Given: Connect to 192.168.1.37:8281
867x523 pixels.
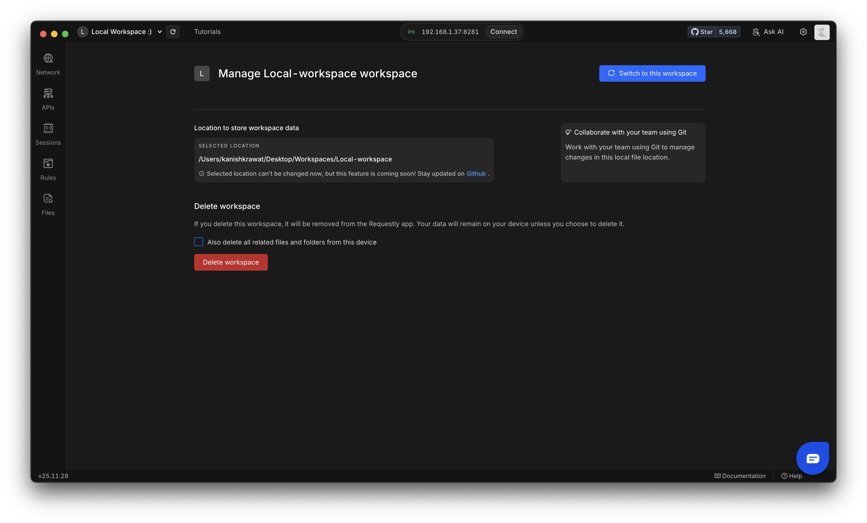Looking at the screenshot, I should tap(504, 32).
